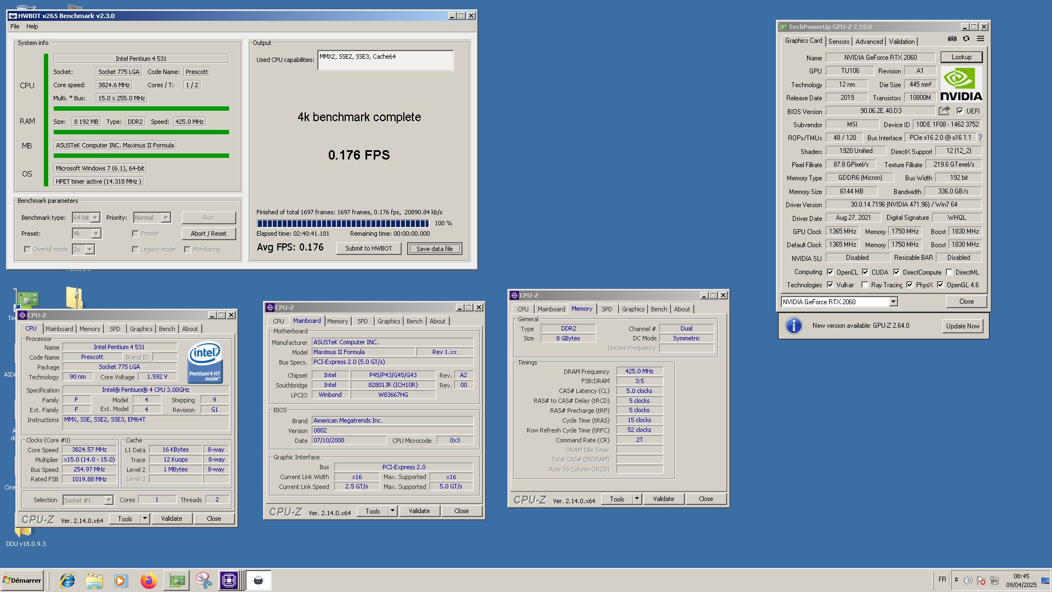Click the Abort / Reset button
Viewport: 1052px width, 592px height.
tap(209, 234)
